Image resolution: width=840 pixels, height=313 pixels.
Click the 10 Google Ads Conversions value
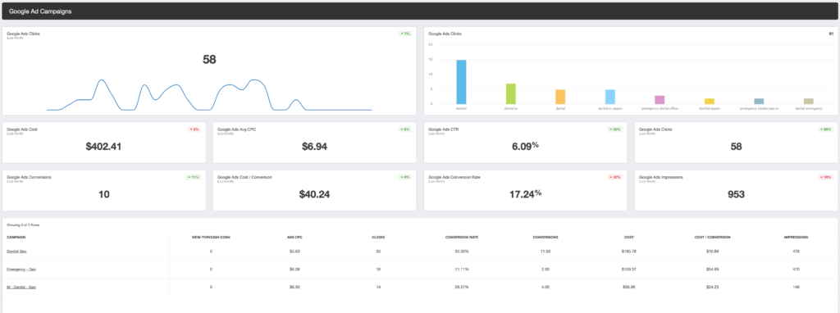tap(104, 194)
